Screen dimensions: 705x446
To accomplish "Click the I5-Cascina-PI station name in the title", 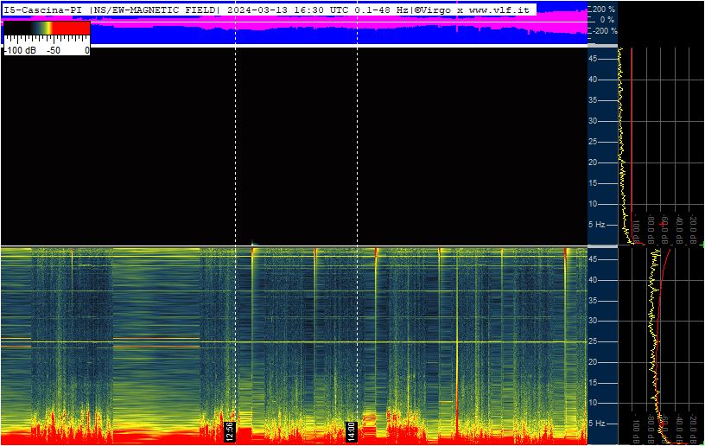I will tap(42, 10).
